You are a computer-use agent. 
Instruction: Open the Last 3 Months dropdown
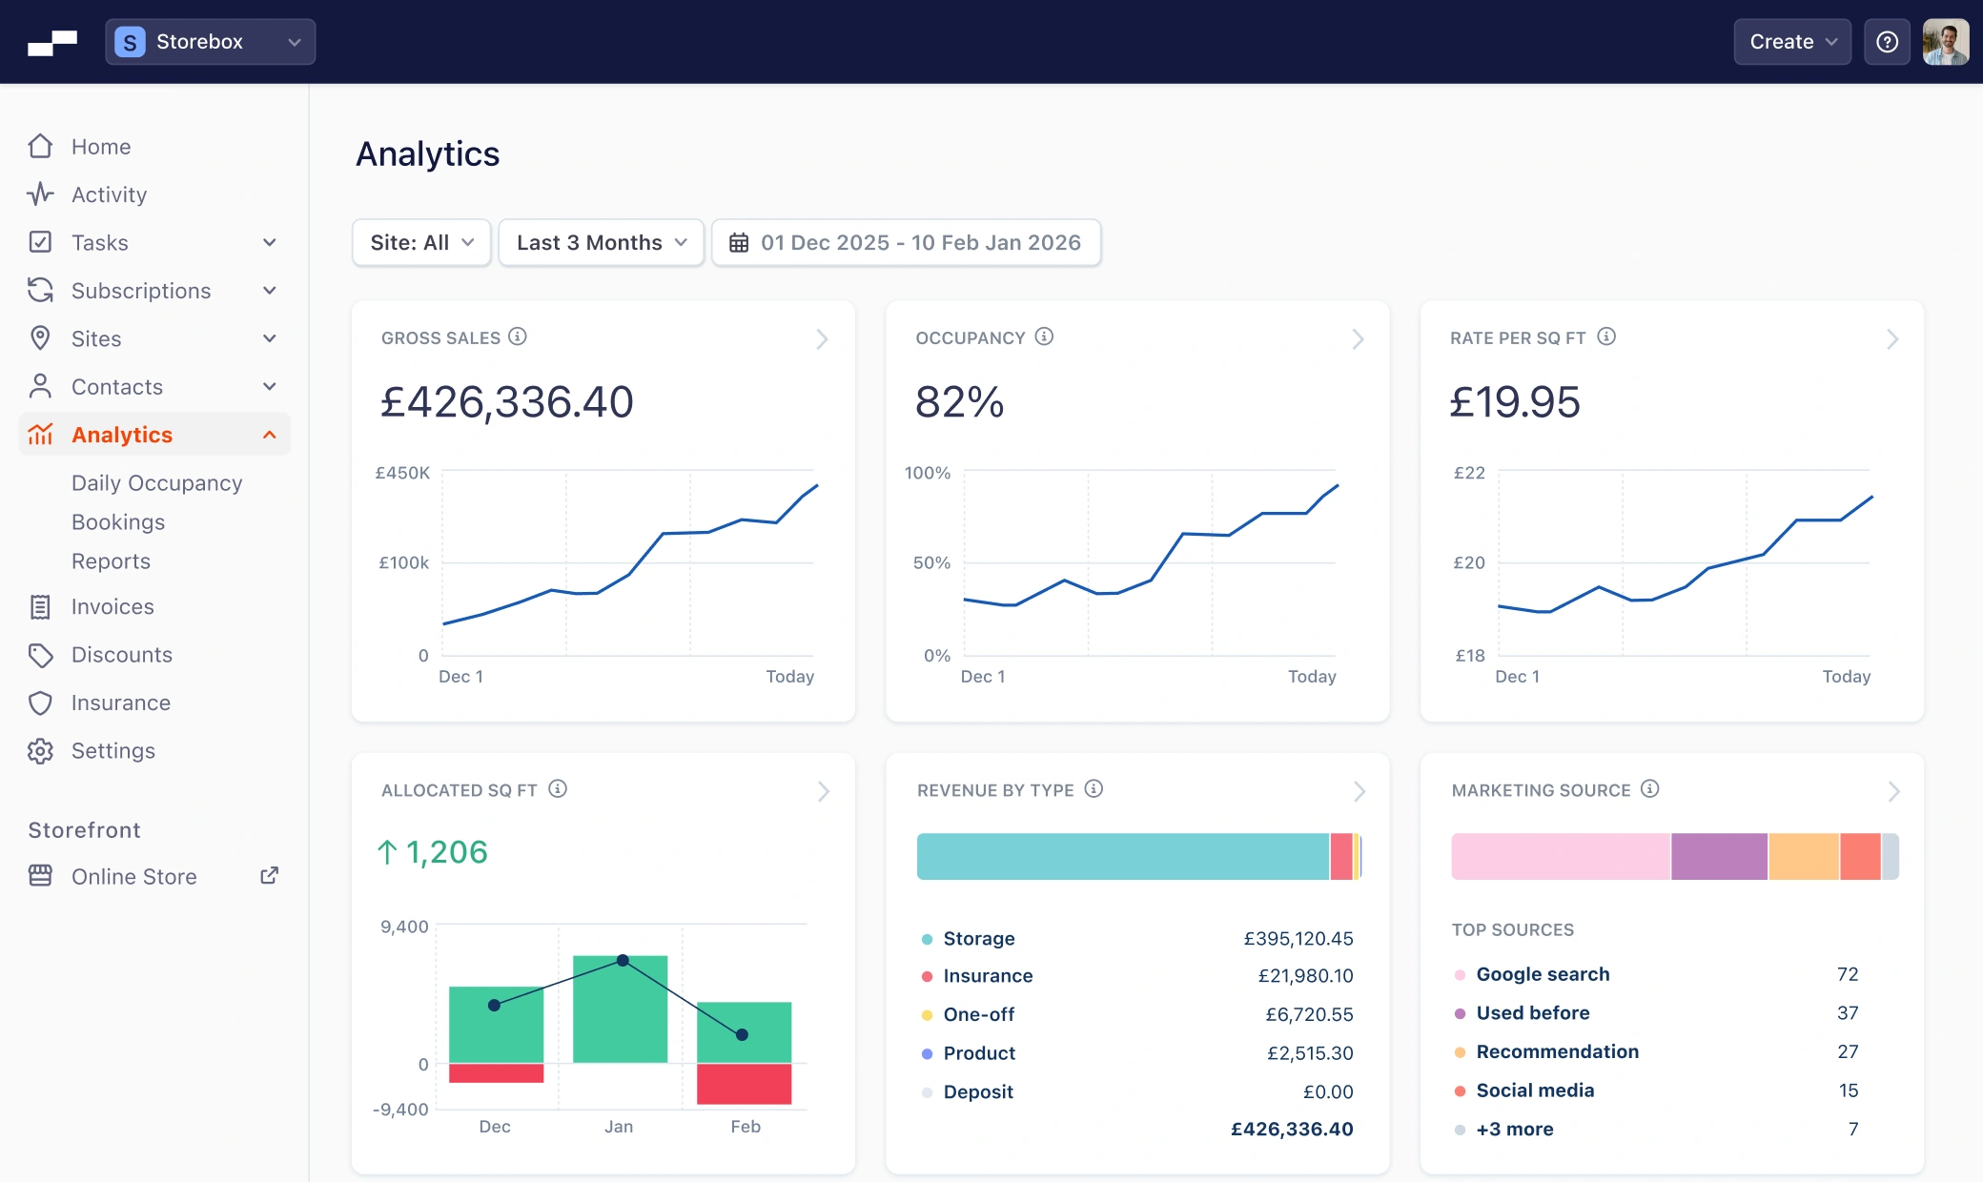point(601,242)
